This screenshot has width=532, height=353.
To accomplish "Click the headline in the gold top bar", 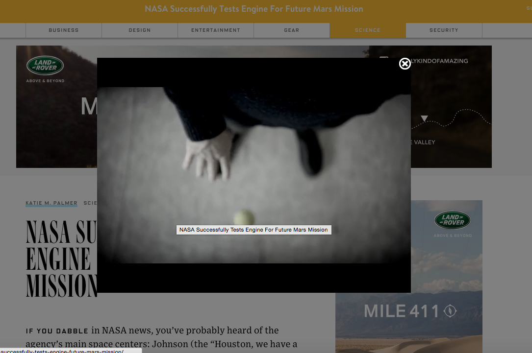I will click(x=254, y=9).
